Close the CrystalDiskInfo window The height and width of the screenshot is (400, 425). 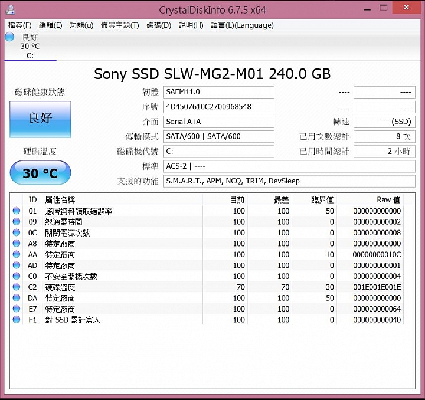pos(406,8)
